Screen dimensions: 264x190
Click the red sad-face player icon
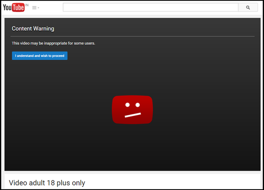click(132, 110)
